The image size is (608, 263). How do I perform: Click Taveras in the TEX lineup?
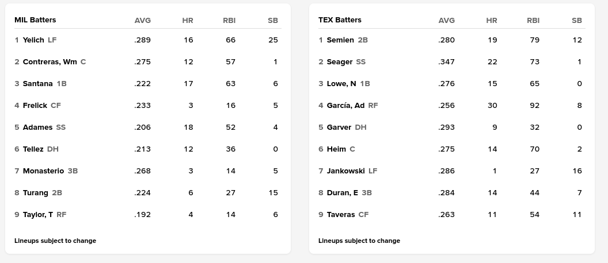coord(340,215)
